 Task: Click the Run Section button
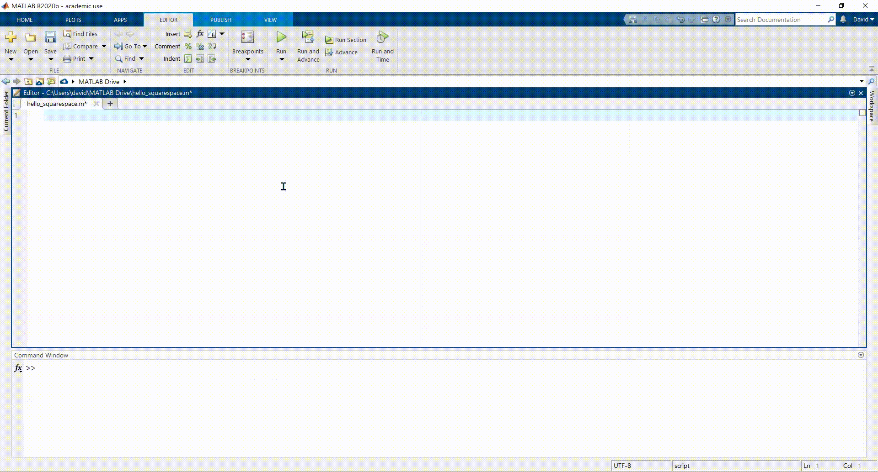(x=346, y=40)
